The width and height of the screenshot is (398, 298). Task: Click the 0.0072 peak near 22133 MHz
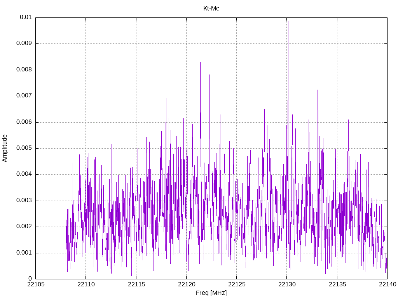click(318, 90)
